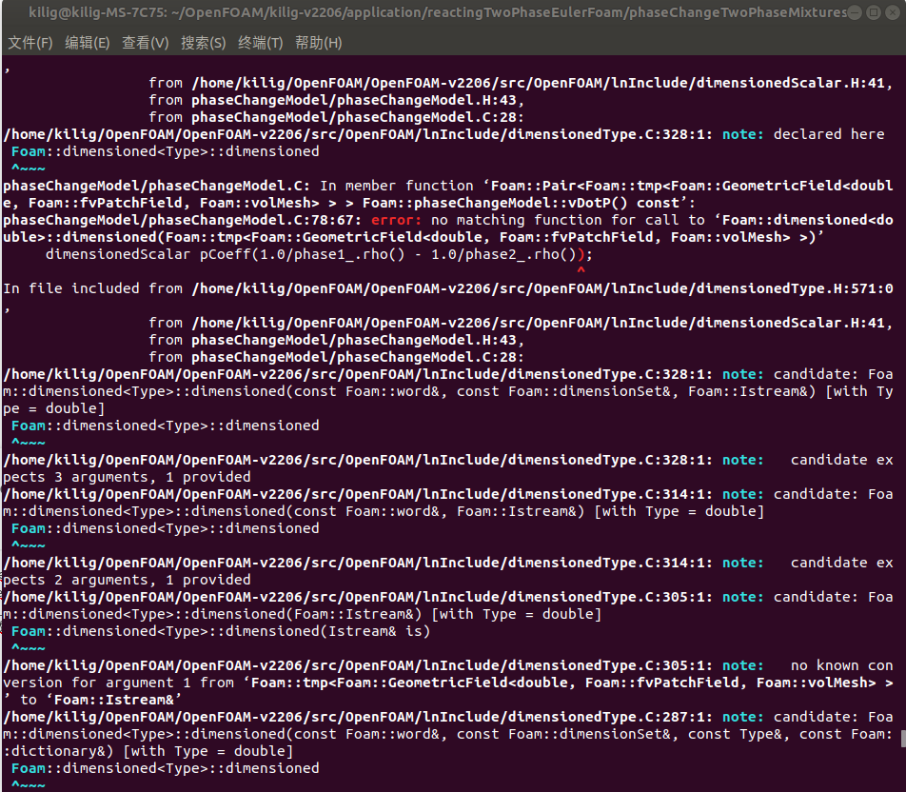906x792 pixels.
Task: Open the 搜索(S) search menu
Action: [x=203, y=43]
